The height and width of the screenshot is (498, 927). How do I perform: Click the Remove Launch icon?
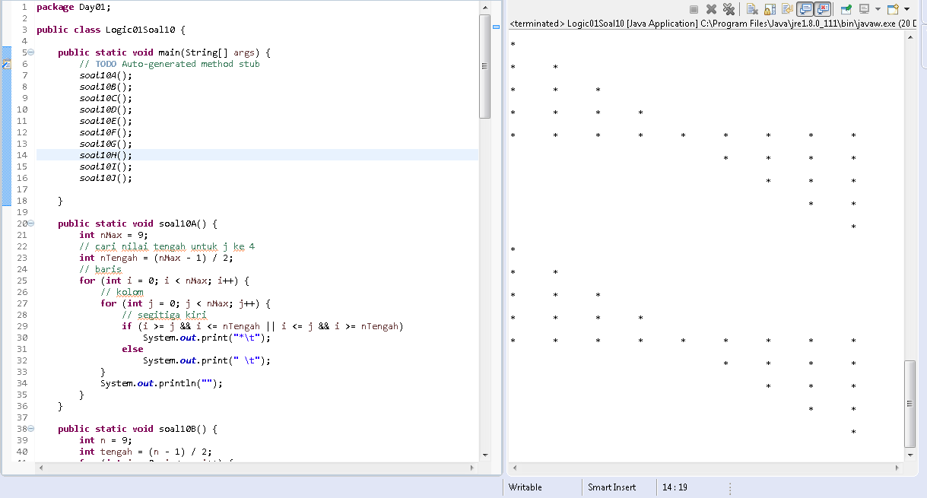(x=713, y=9)
